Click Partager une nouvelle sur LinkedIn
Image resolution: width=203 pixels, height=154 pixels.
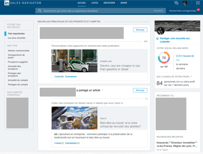click(175, 40)
